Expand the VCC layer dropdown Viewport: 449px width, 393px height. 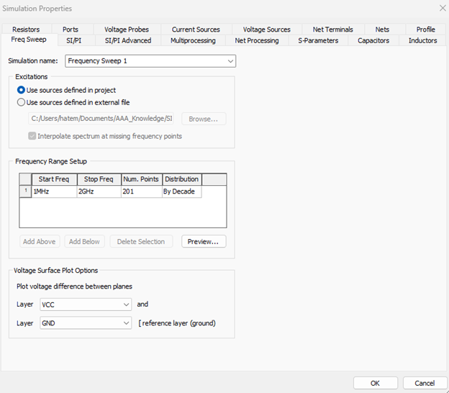tap(126, 304)
